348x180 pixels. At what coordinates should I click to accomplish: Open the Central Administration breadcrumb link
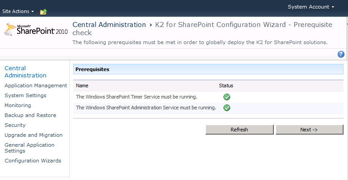pyautogui.click(x=109, y=25)
